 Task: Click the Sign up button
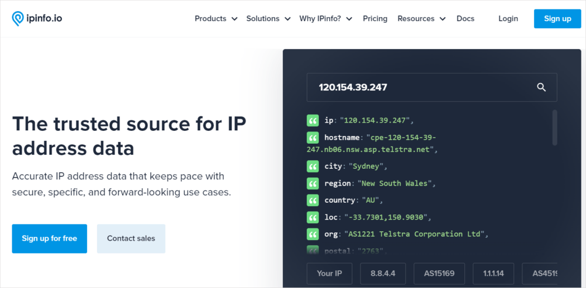557,18
